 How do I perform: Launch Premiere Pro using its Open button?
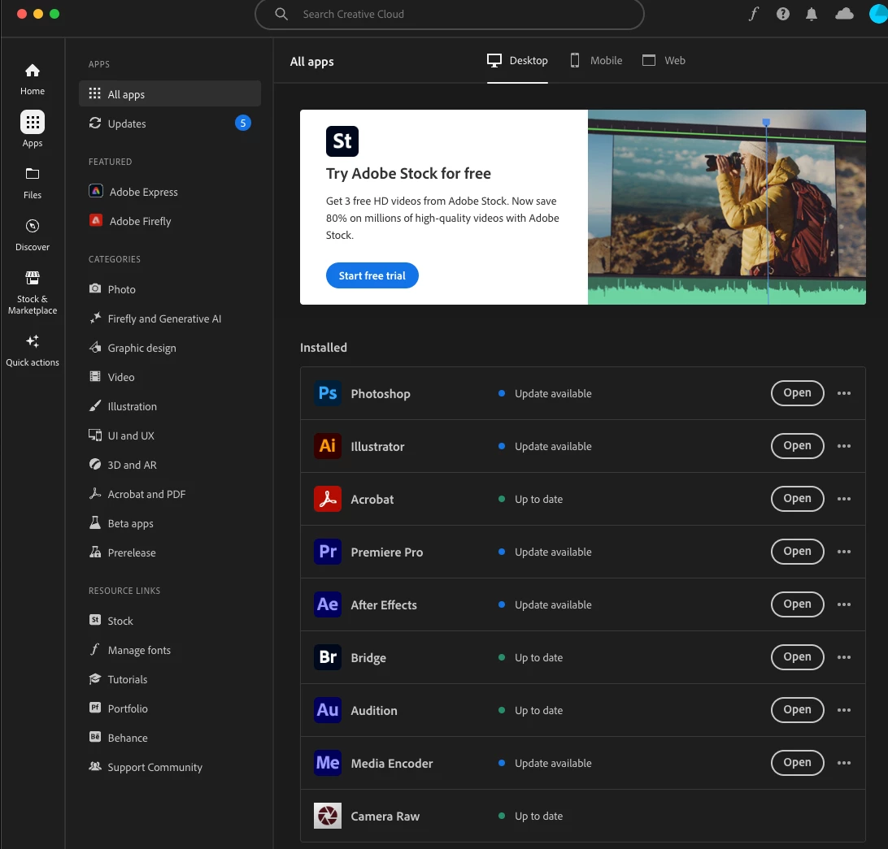tap(797, 552)
